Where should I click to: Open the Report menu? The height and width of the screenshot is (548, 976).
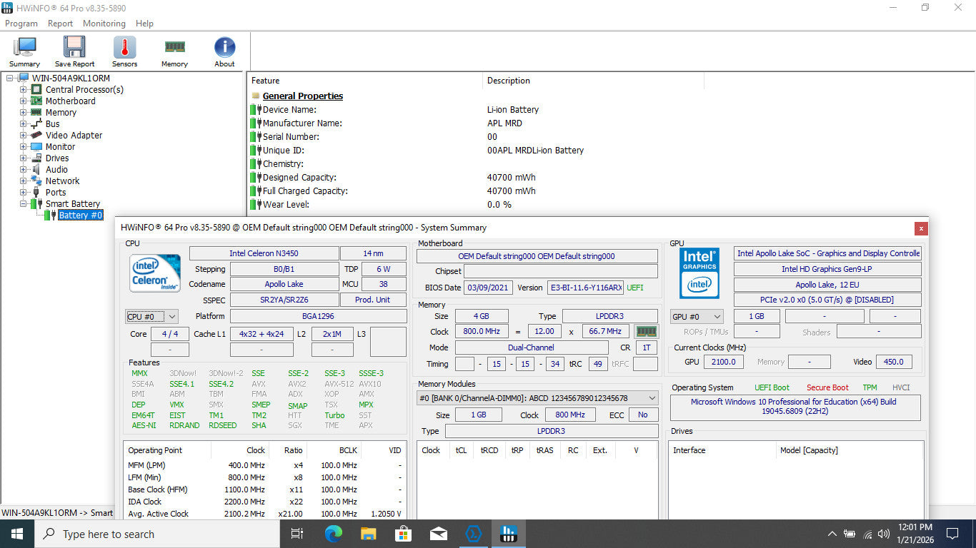60,24
